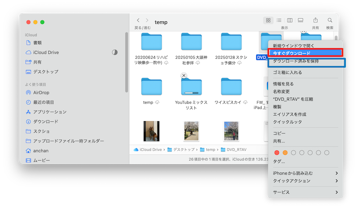Switch to icon grid view
The width and height of the screenshot is (358, 207).
coord(268,20)
